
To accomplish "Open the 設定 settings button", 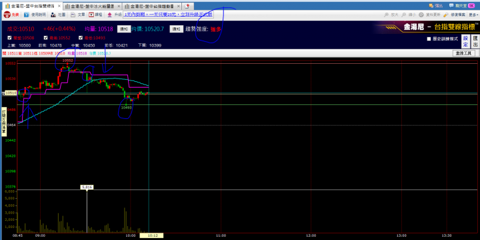I will 465,41.
